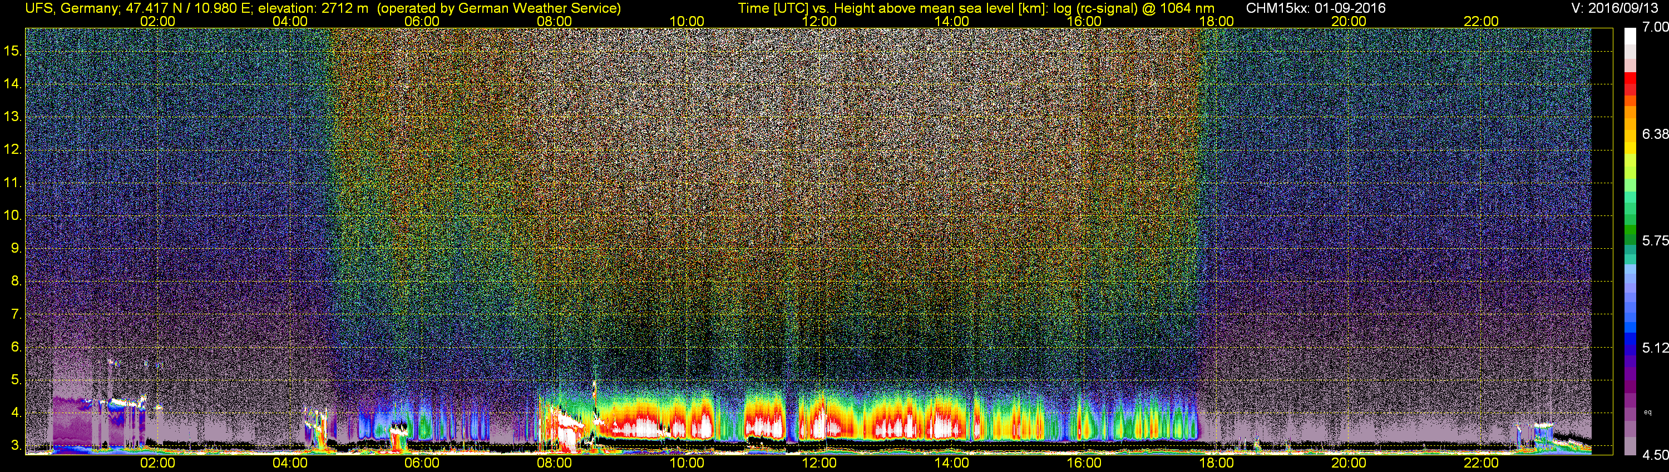
Task: Click the 12:00 label on the top time axis
Action: [x=819, y=21]
